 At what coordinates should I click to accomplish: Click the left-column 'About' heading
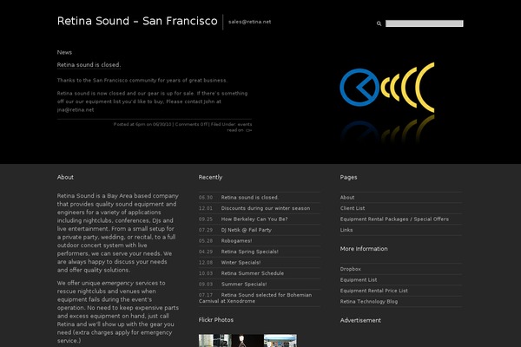(x=65, y=177)
